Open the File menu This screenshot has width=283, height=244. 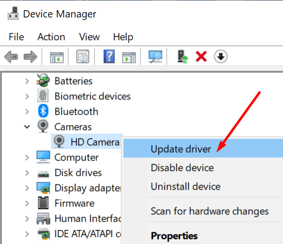pos(16,37)
